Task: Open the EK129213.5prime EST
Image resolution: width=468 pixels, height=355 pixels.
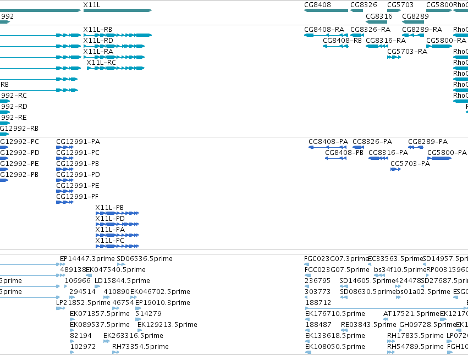Action: (140, 330)
